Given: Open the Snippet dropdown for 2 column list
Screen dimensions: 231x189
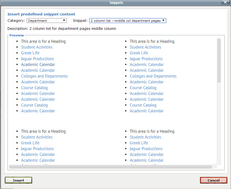Looking at the screenshot, I should click(x=128, y=21).
